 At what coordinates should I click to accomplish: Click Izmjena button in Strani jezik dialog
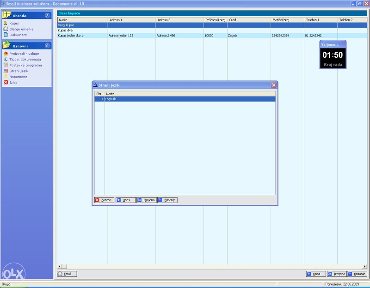pyautogui.click(x=146, y=200)
